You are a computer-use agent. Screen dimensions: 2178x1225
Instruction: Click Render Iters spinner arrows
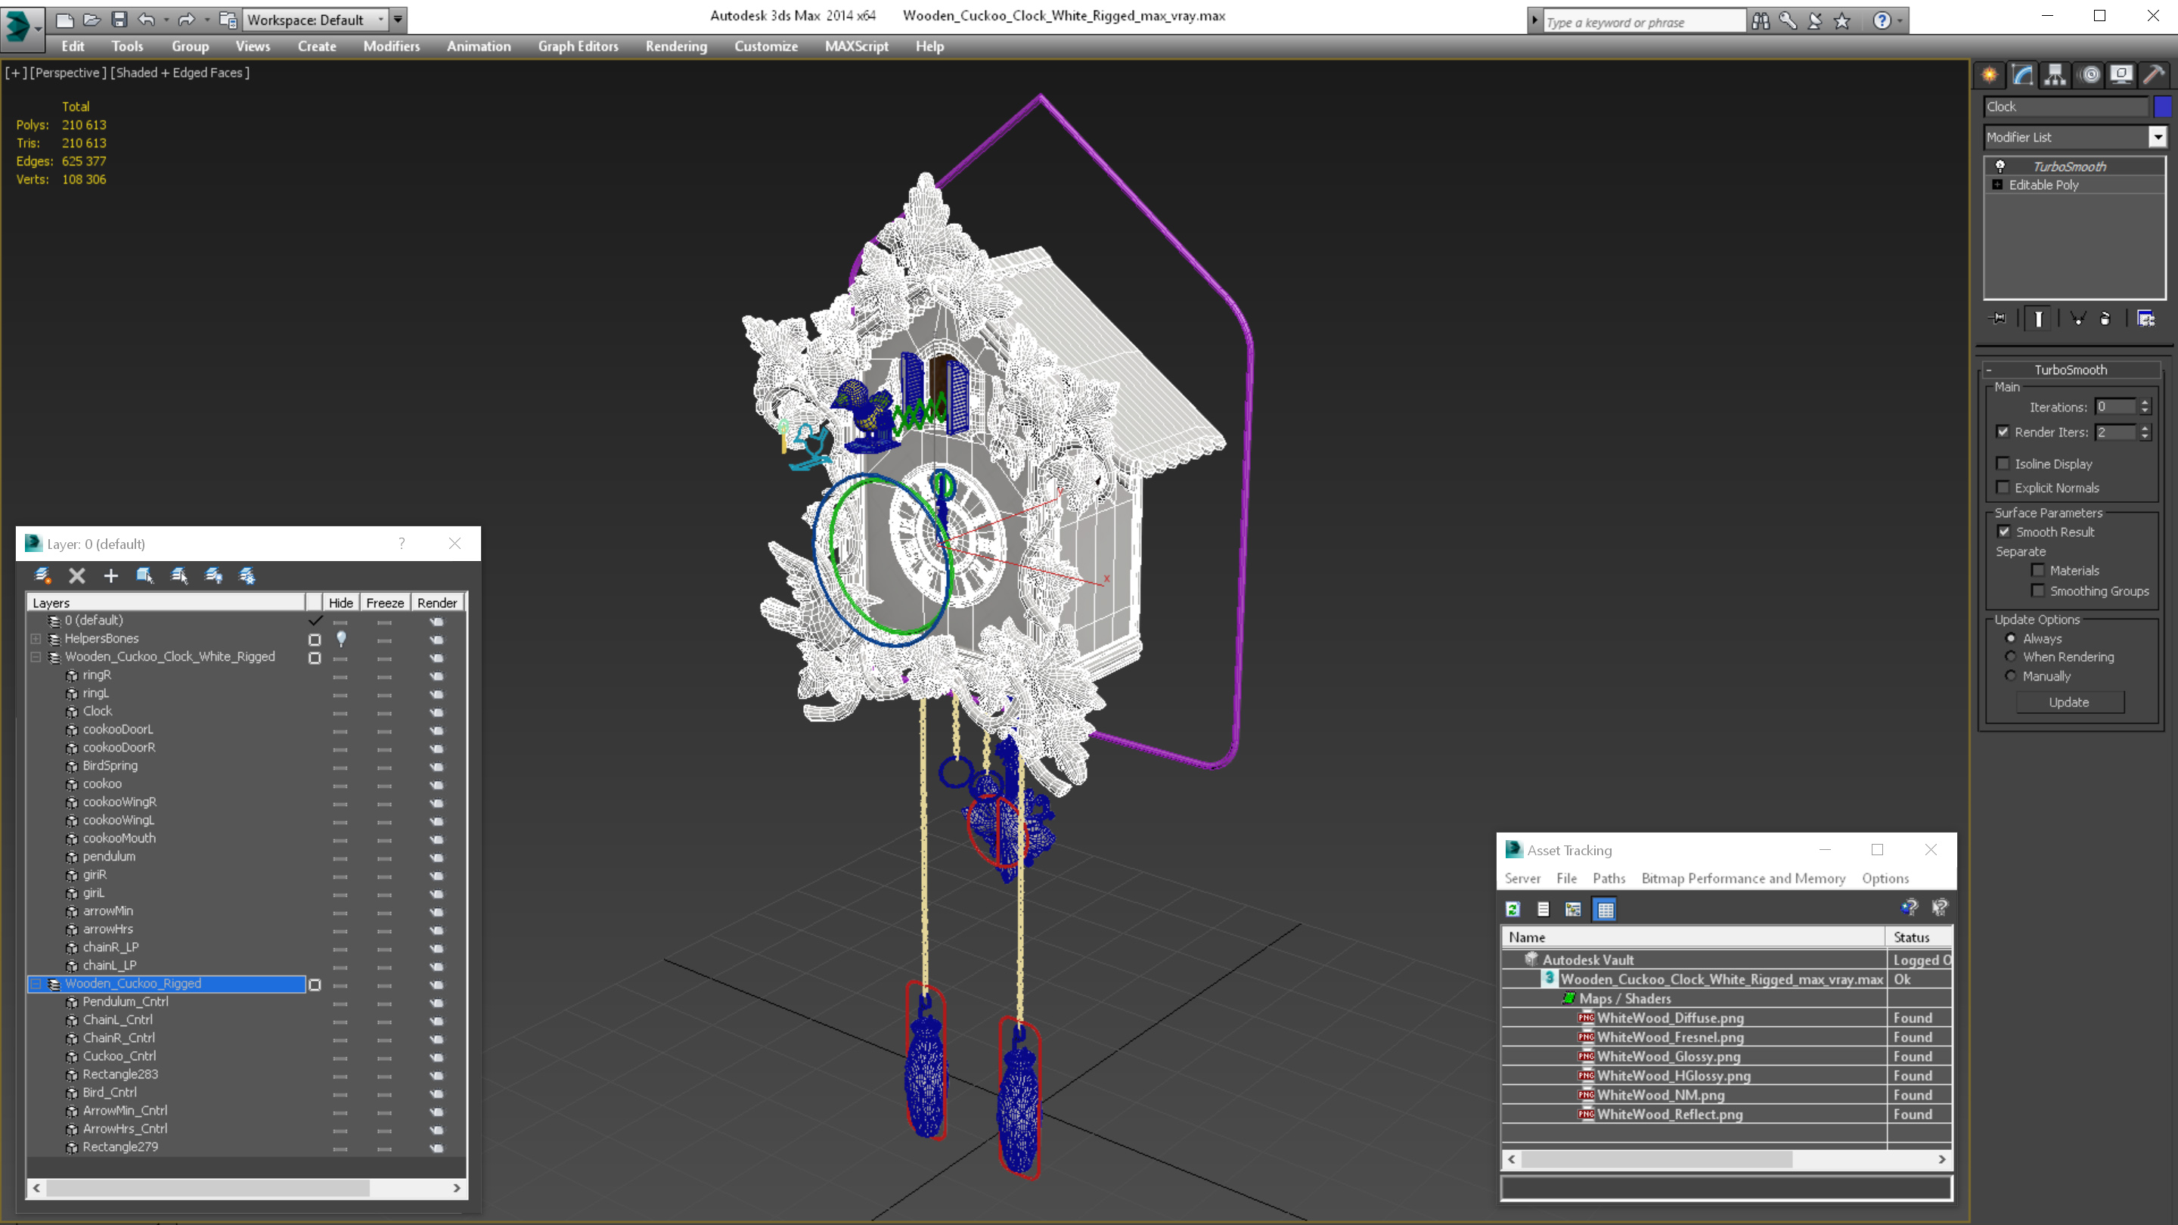[x=2144, y=432]
